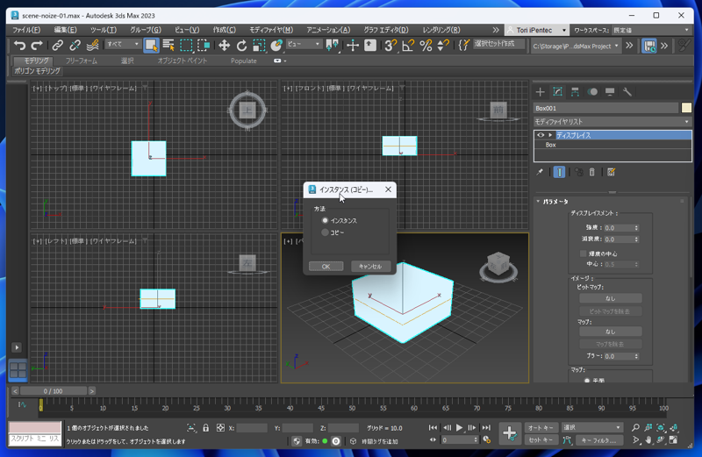Click OK in the Instance (Copy) dialog

tap(326, 267)
